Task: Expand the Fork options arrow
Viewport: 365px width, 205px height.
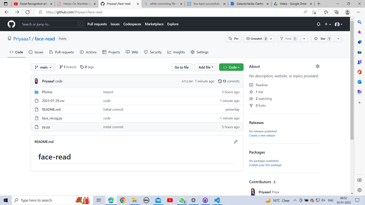Action: coord(304,39)
